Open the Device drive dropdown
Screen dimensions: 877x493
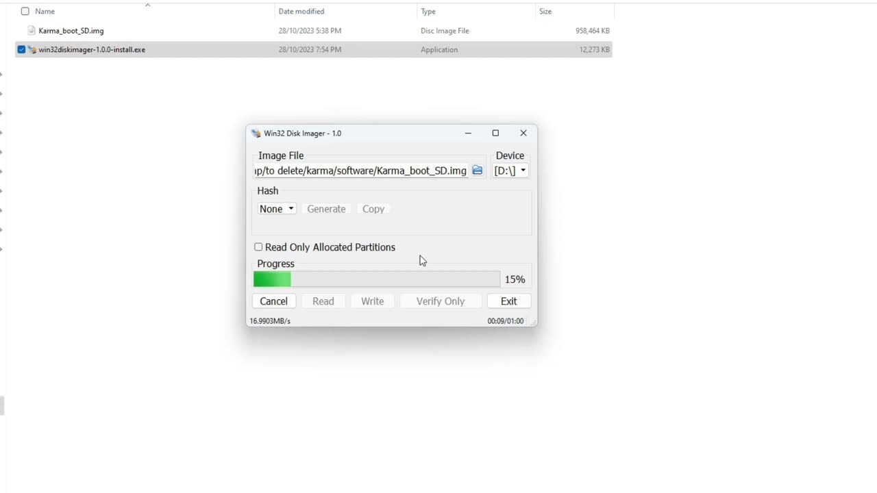[510, 170]
